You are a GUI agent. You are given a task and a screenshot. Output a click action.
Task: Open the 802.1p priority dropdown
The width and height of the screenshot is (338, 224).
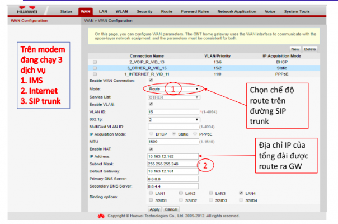coord(173,119)
